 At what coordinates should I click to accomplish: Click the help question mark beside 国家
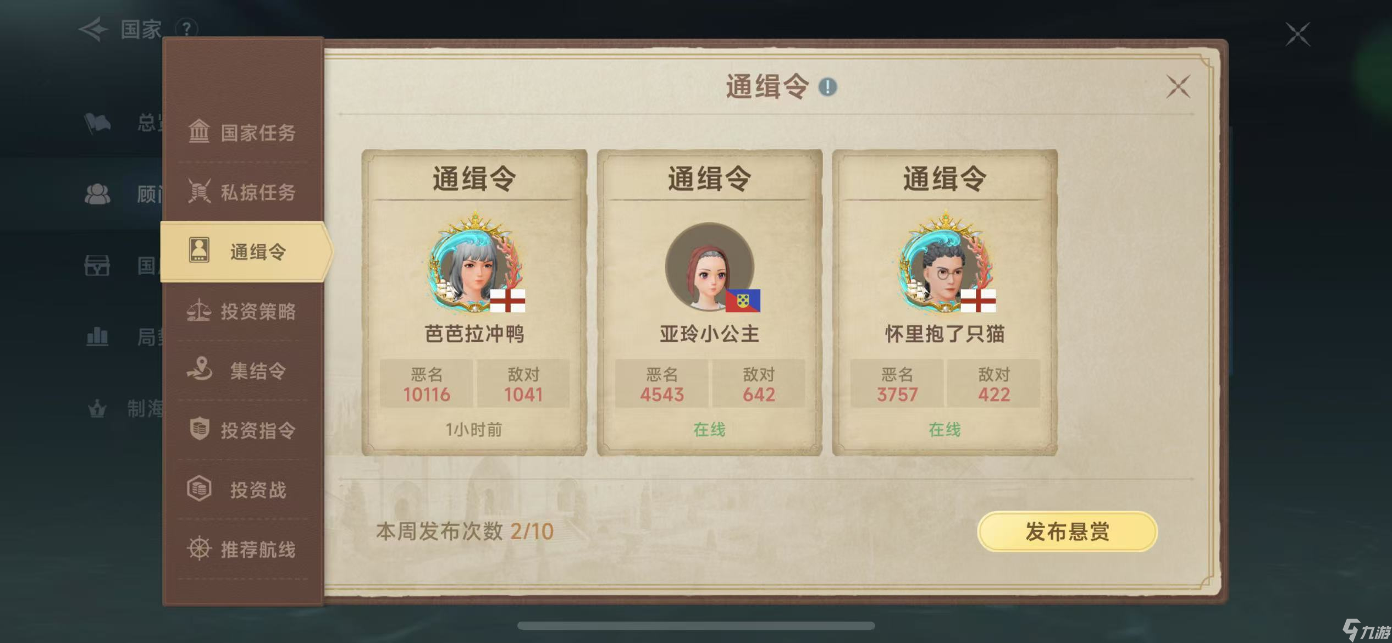click(187, 29)
